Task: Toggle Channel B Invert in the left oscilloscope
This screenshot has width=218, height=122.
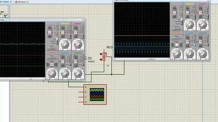Action: pyautogui.click(x=70, y=65)
